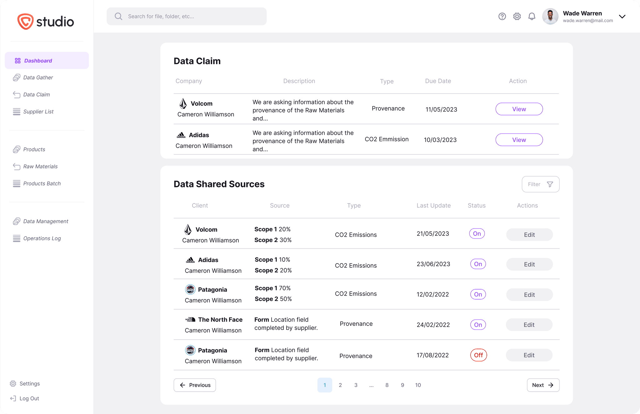Image resolution: width=640 pixels, height=414 pixels.
Task: Click the search for files field
Action: [x=186, y=16]
